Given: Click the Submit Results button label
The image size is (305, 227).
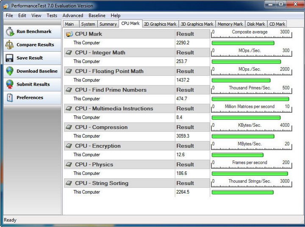Looking at the screenshot, I should 33,84.
